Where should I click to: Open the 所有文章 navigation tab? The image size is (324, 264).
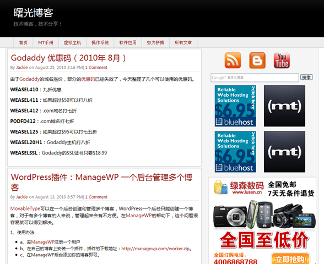pos(183,42)
